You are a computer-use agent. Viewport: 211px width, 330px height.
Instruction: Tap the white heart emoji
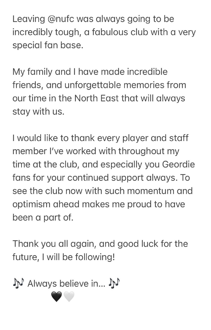point(69,296)
